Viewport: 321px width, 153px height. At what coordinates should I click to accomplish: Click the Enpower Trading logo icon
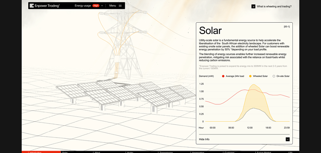(x=32, y=6)
